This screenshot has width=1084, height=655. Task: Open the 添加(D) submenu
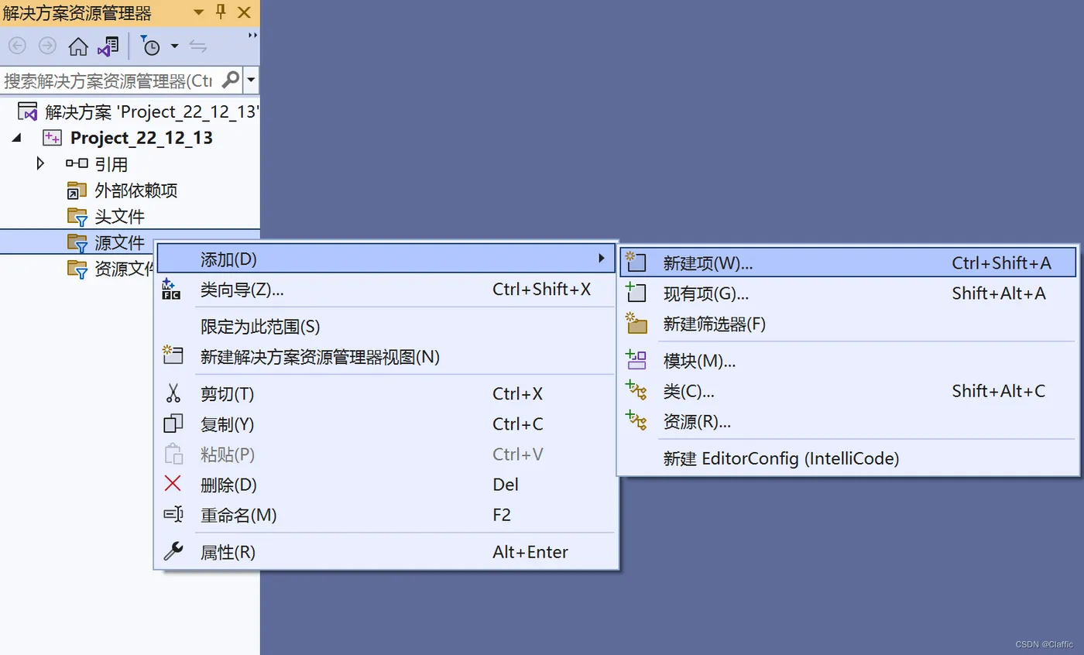tap(386, 259)
